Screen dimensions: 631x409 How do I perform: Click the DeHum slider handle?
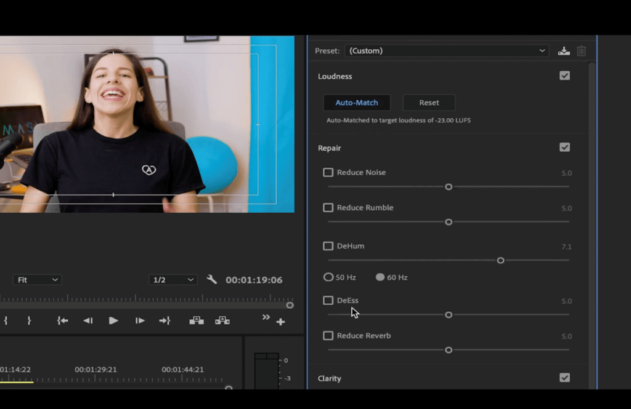click(500, 260)
